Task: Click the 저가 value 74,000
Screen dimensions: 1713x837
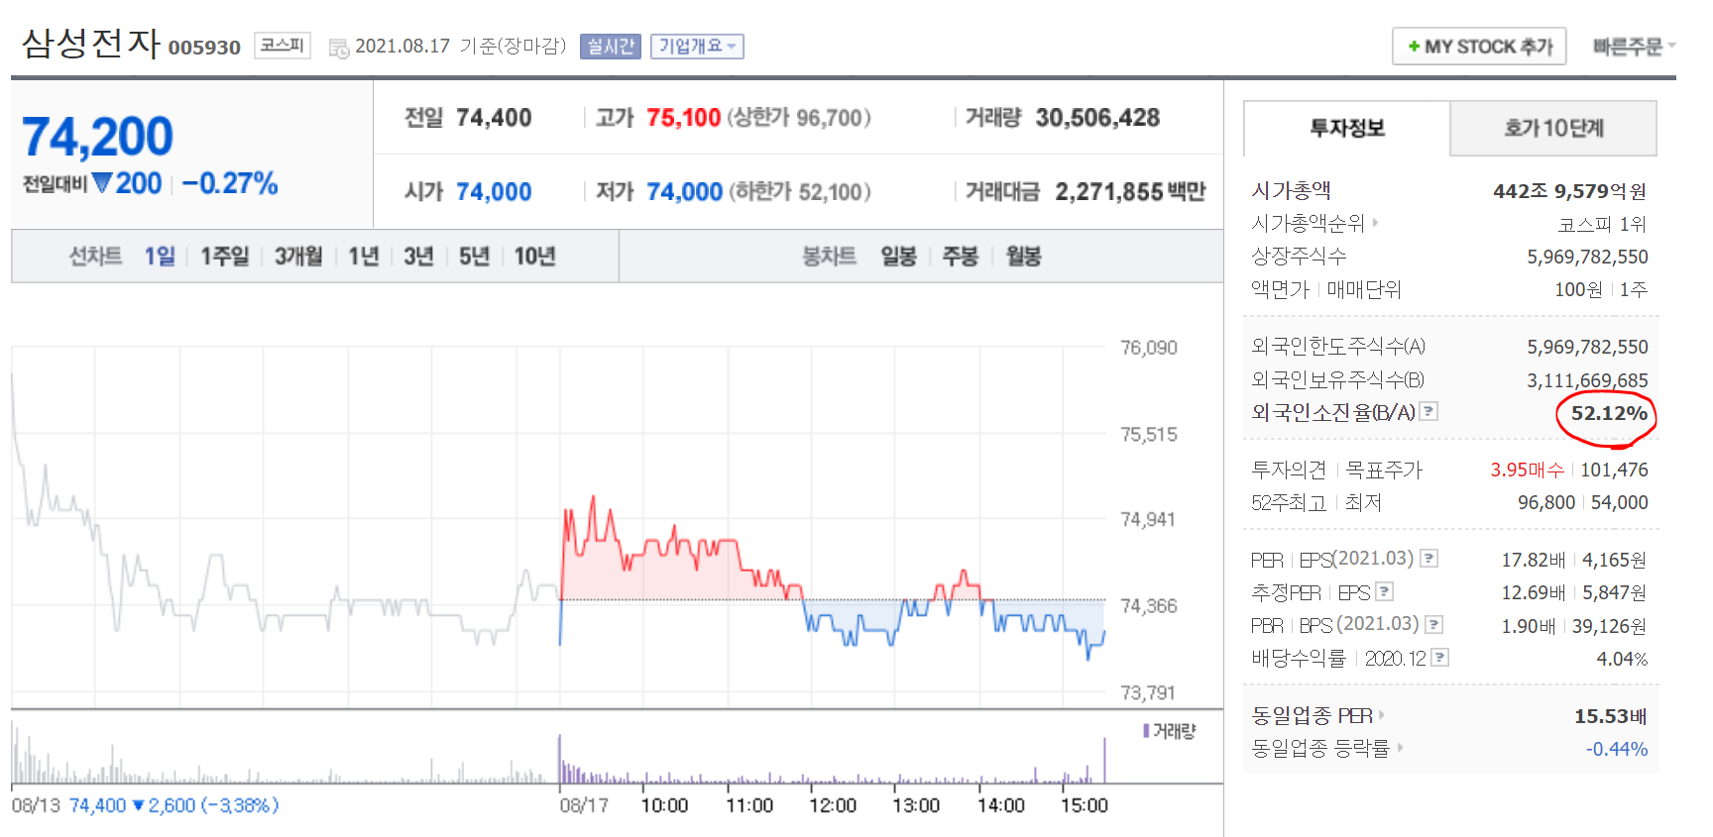Action: pos(684,191)
